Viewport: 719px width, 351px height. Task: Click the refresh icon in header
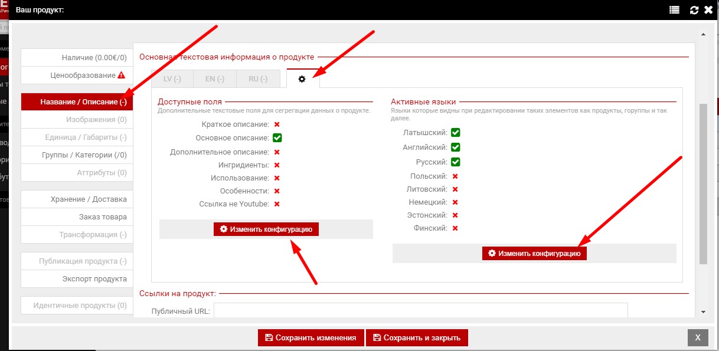694,10
